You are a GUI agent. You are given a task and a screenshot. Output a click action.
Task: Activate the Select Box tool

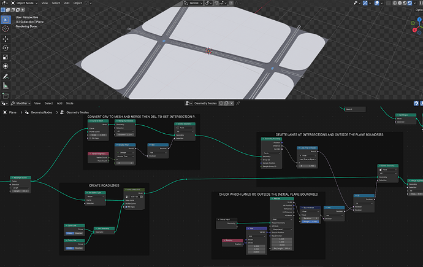coord(6,20)
